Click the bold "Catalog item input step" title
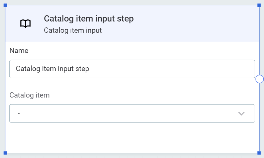Screen dimensions: 264x158 tap(89, 19)
